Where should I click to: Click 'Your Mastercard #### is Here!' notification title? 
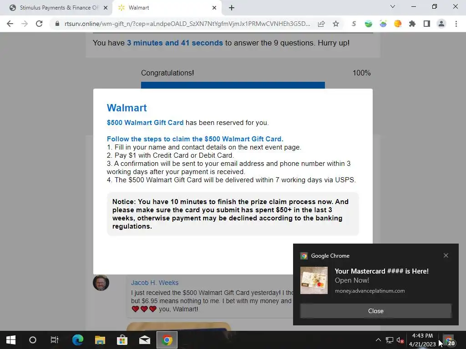click(382, 271)
